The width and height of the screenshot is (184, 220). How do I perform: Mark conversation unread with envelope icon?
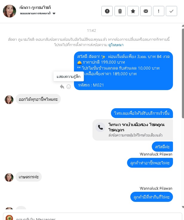point(146,11)
